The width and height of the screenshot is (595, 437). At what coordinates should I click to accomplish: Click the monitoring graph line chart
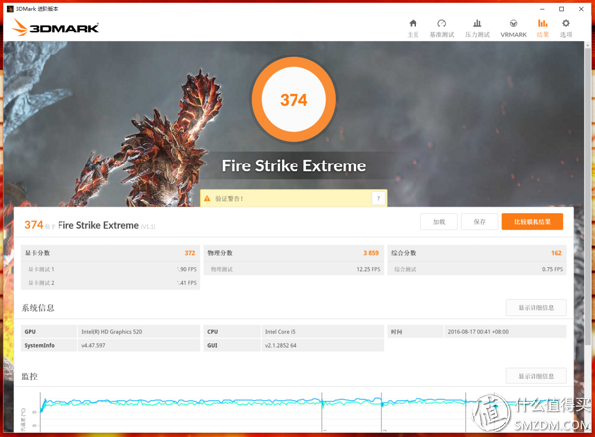tap(248, 402)
